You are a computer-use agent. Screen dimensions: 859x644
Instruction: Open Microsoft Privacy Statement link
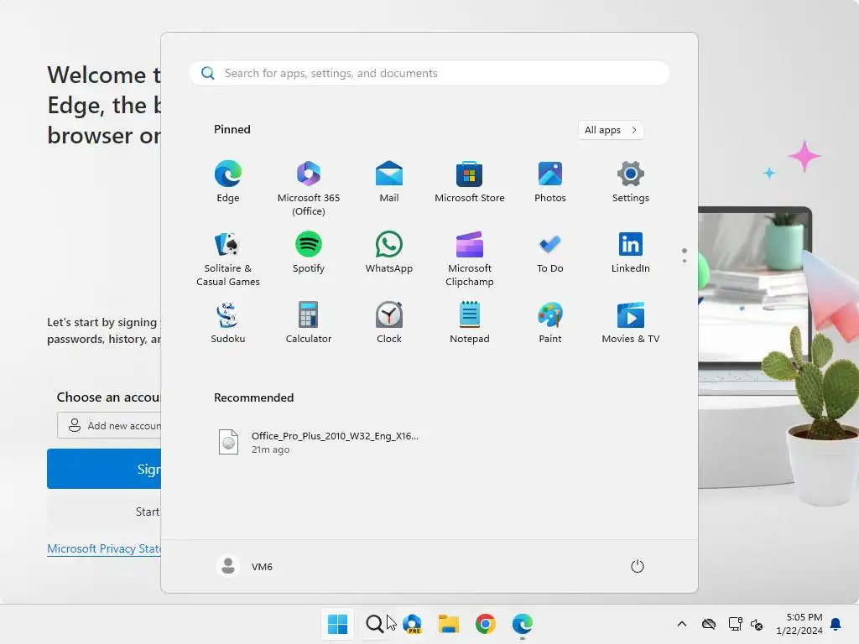pos(104,548)
